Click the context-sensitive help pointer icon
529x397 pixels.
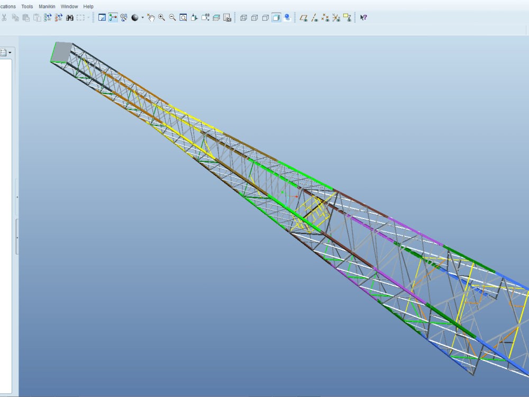pos(363,17)
